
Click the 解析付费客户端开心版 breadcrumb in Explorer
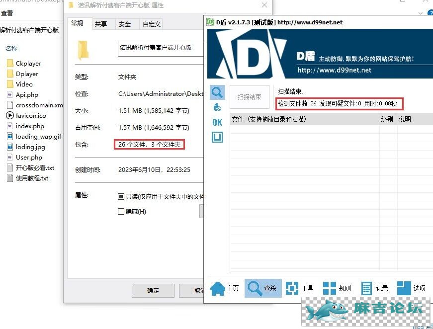point(29,30)
